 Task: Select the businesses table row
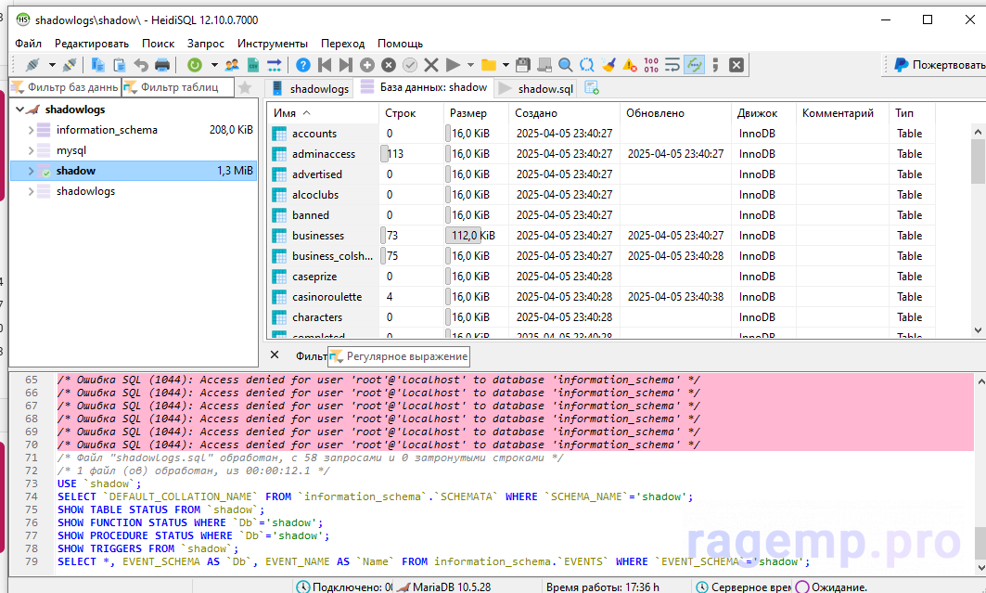tap(602, 236)
